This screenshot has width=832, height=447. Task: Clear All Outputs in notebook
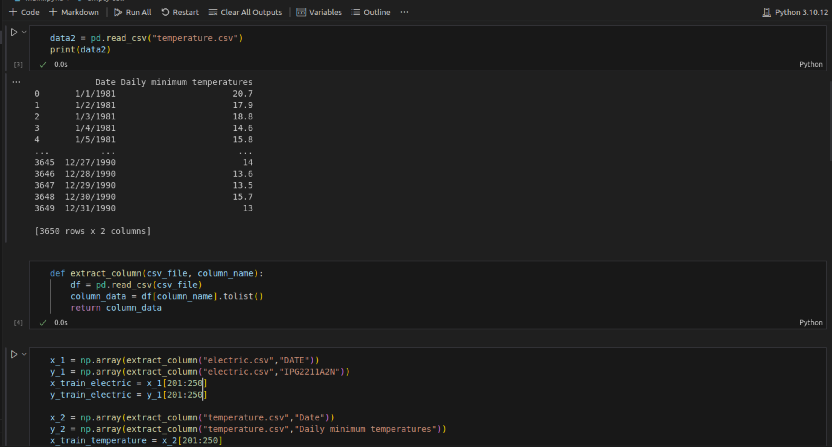click(x=245, y=12)
